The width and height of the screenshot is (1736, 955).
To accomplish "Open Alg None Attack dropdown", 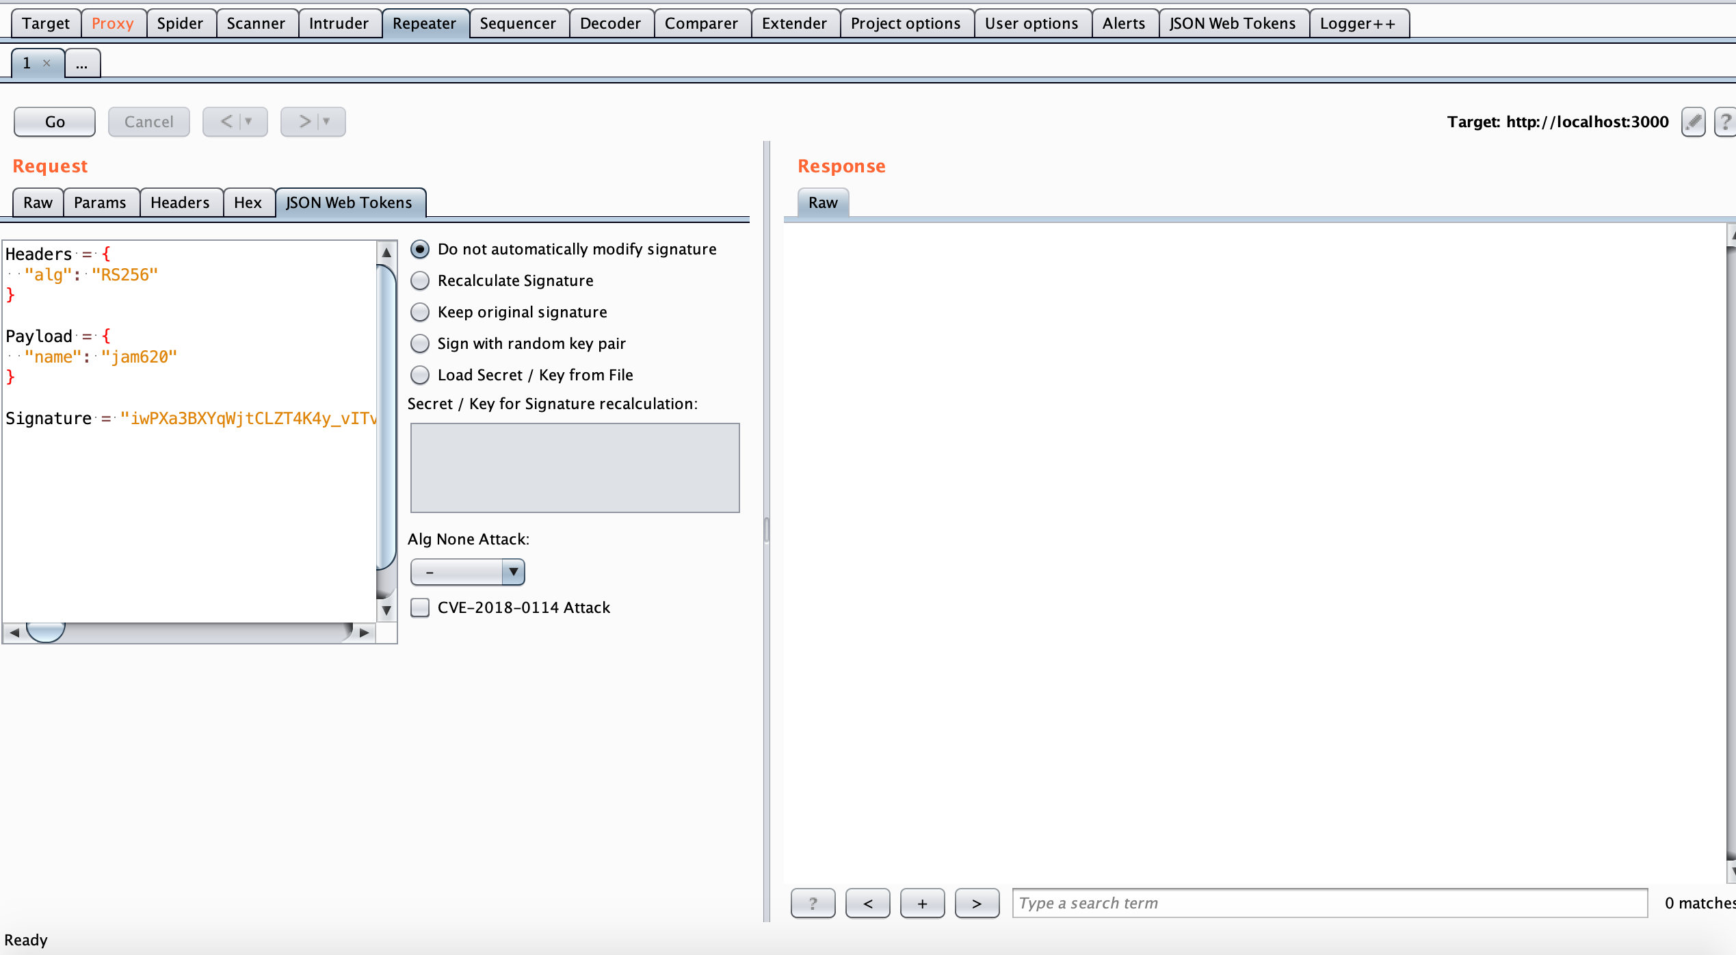I will point(468,572).
